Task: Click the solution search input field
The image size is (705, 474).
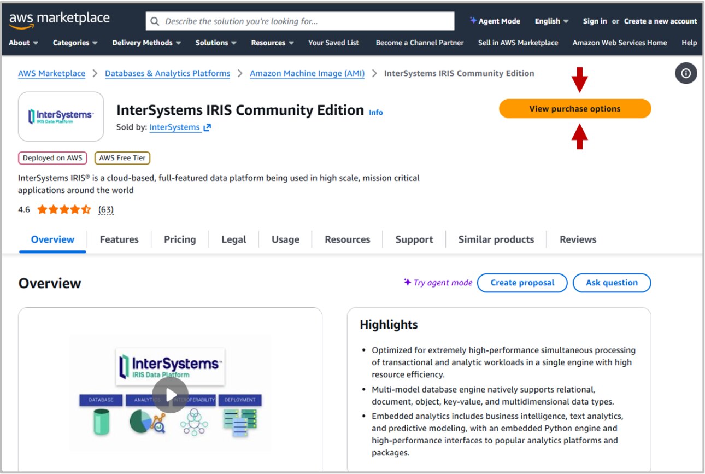Action: click(301, 21)
